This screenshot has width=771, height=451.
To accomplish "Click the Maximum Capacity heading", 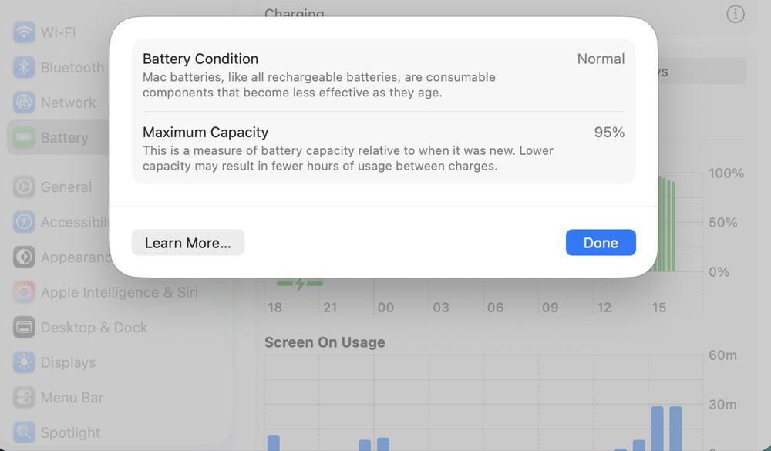I will click(206, 133).
